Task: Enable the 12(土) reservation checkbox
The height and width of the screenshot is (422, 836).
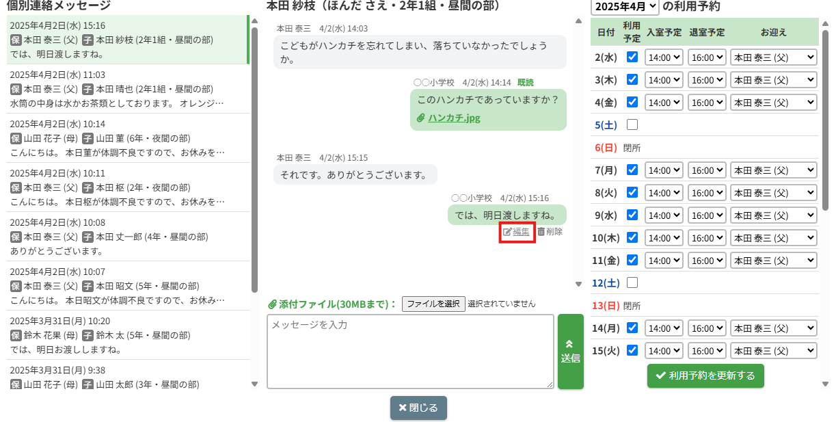Action: 632,282
